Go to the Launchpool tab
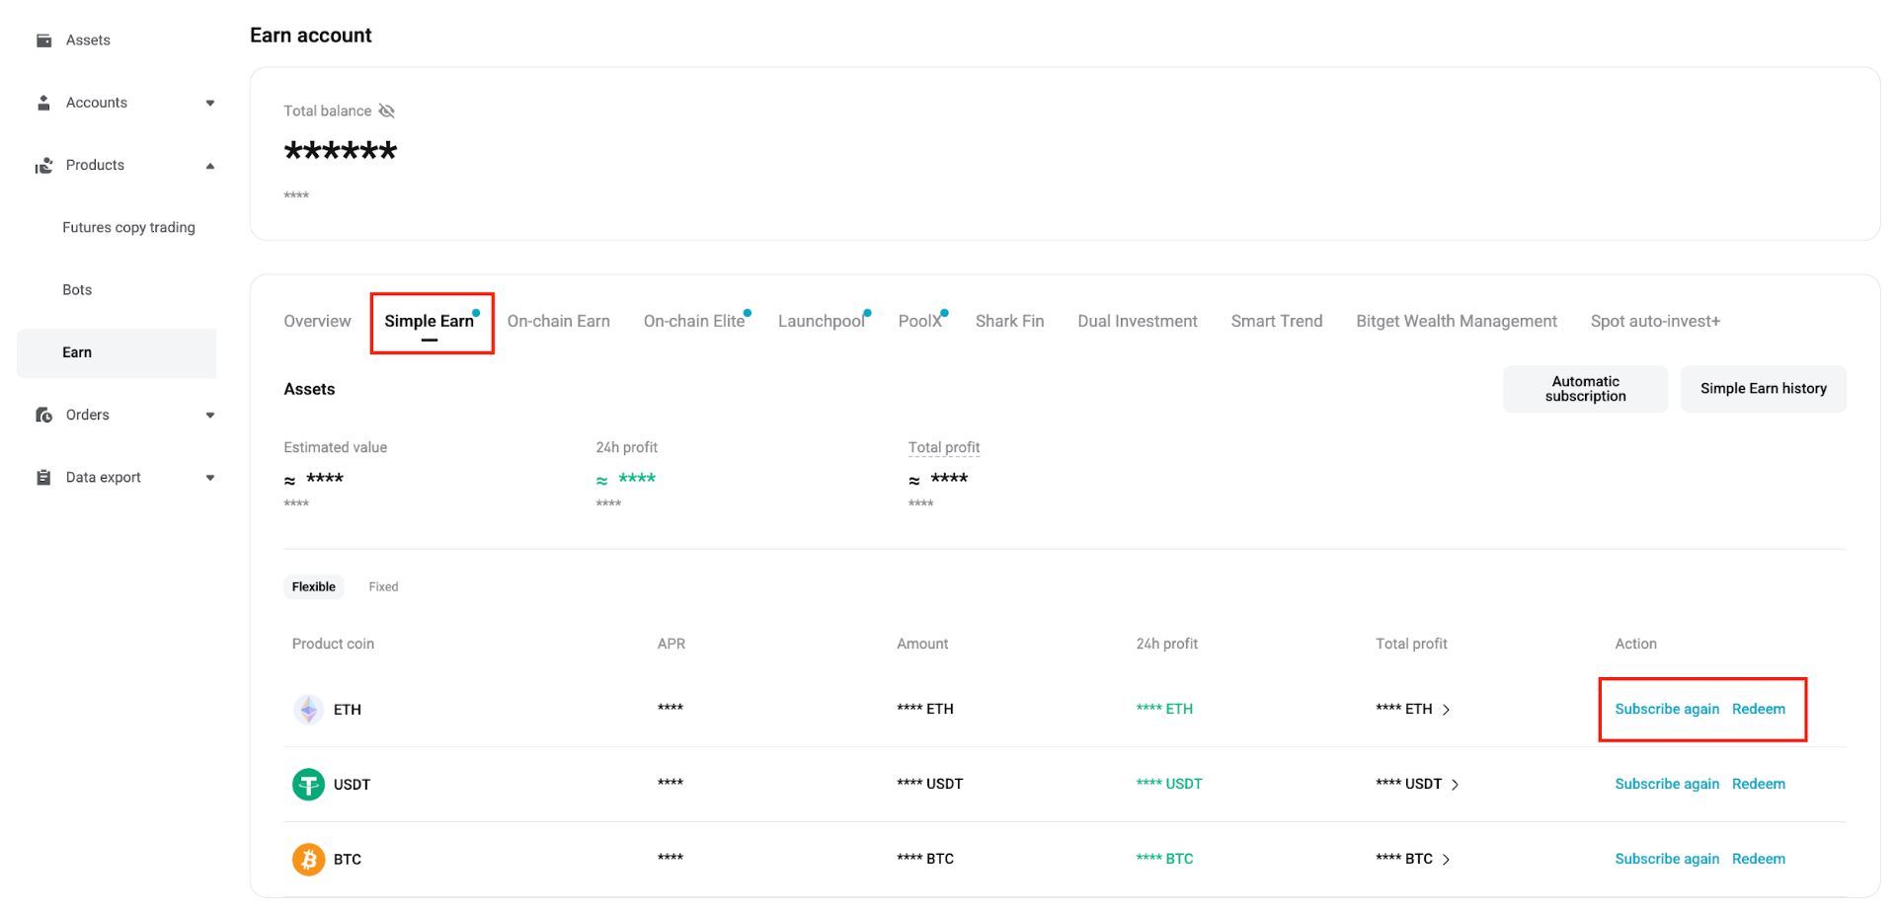This screenshot has height=920, width=1896. 822,321
